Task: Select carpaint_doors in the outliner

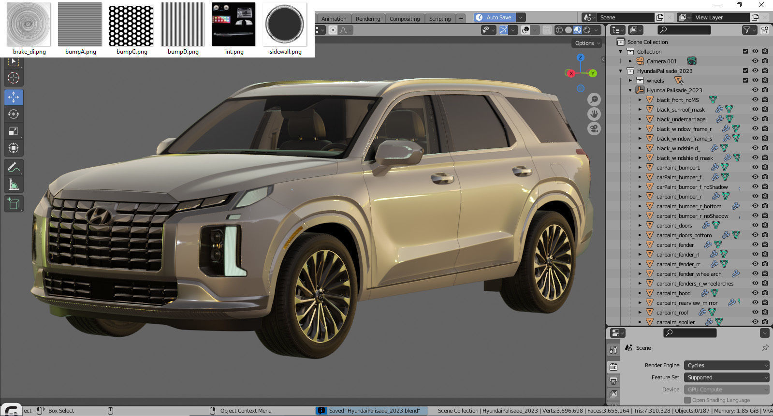Action: [x=674, y=226]
